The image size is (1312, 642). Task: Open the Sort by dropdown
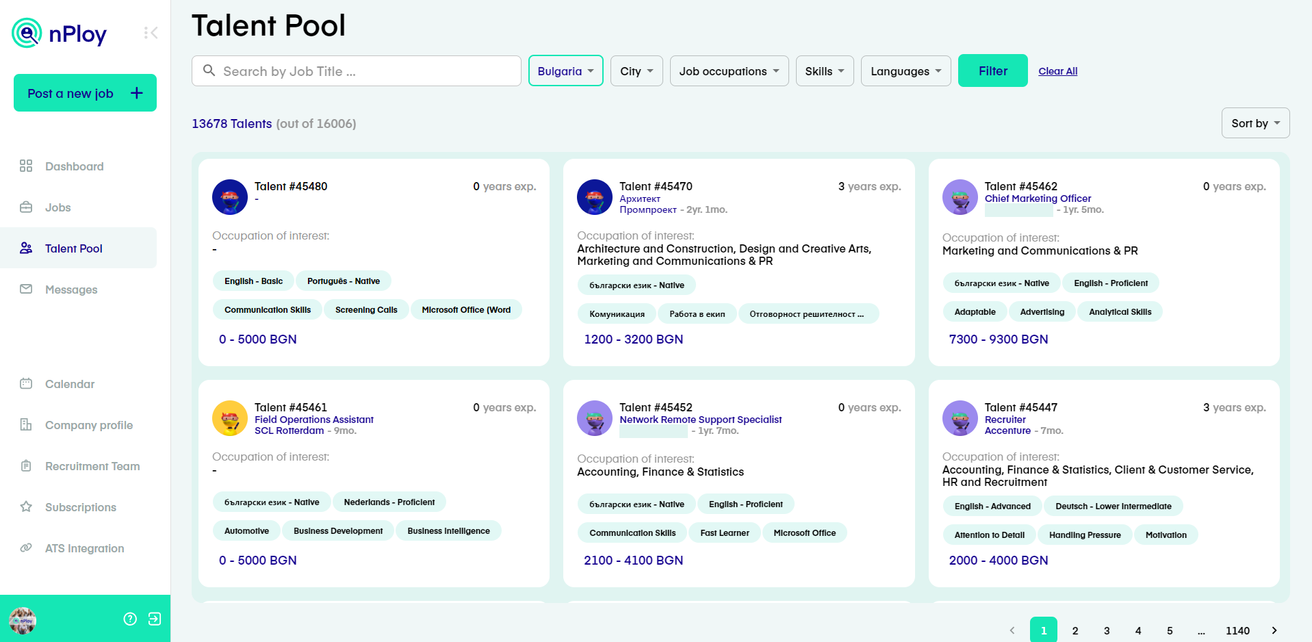[x=1255, y=123]
